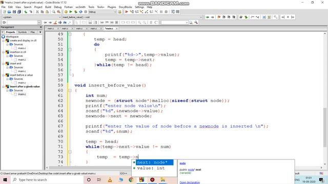
Task: Select the Workspace tree root
Action: click(x=12, y=37)
